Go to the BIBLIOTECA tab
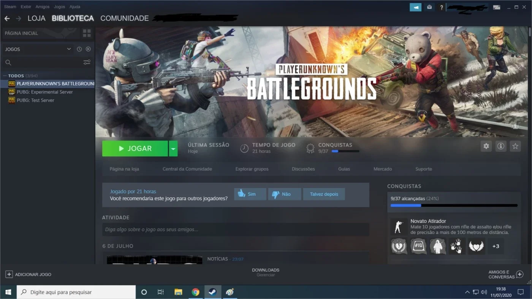The width and height of the screenshot is (532, 299). tap(73, 18)
